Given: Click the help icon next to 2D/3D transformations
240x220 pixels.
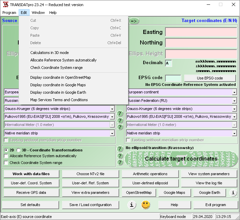Looking at the screenshot, I should 120,149.
